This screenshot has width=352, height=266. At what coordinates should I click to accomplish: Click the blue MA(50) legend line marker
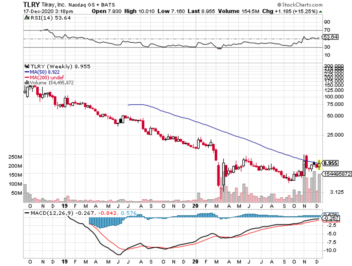(26, 72)
